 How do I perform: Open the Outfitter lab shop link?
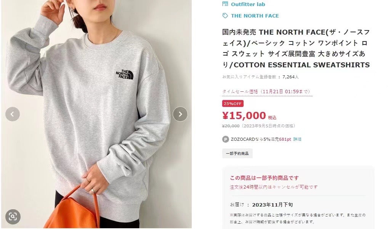248,4
